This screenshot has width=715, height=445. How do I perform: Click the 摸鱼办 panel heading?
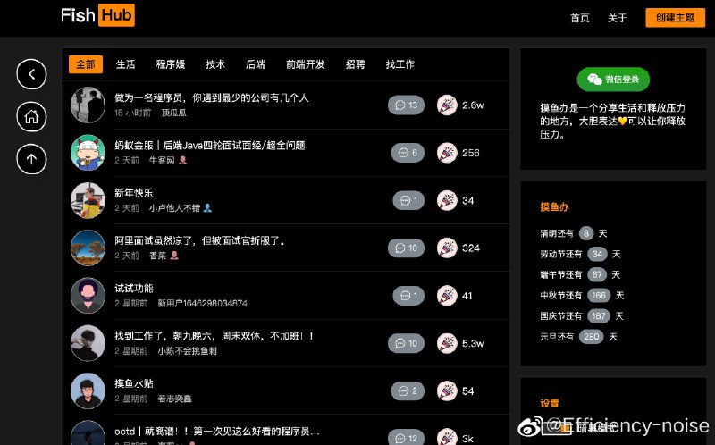(554, 207)
